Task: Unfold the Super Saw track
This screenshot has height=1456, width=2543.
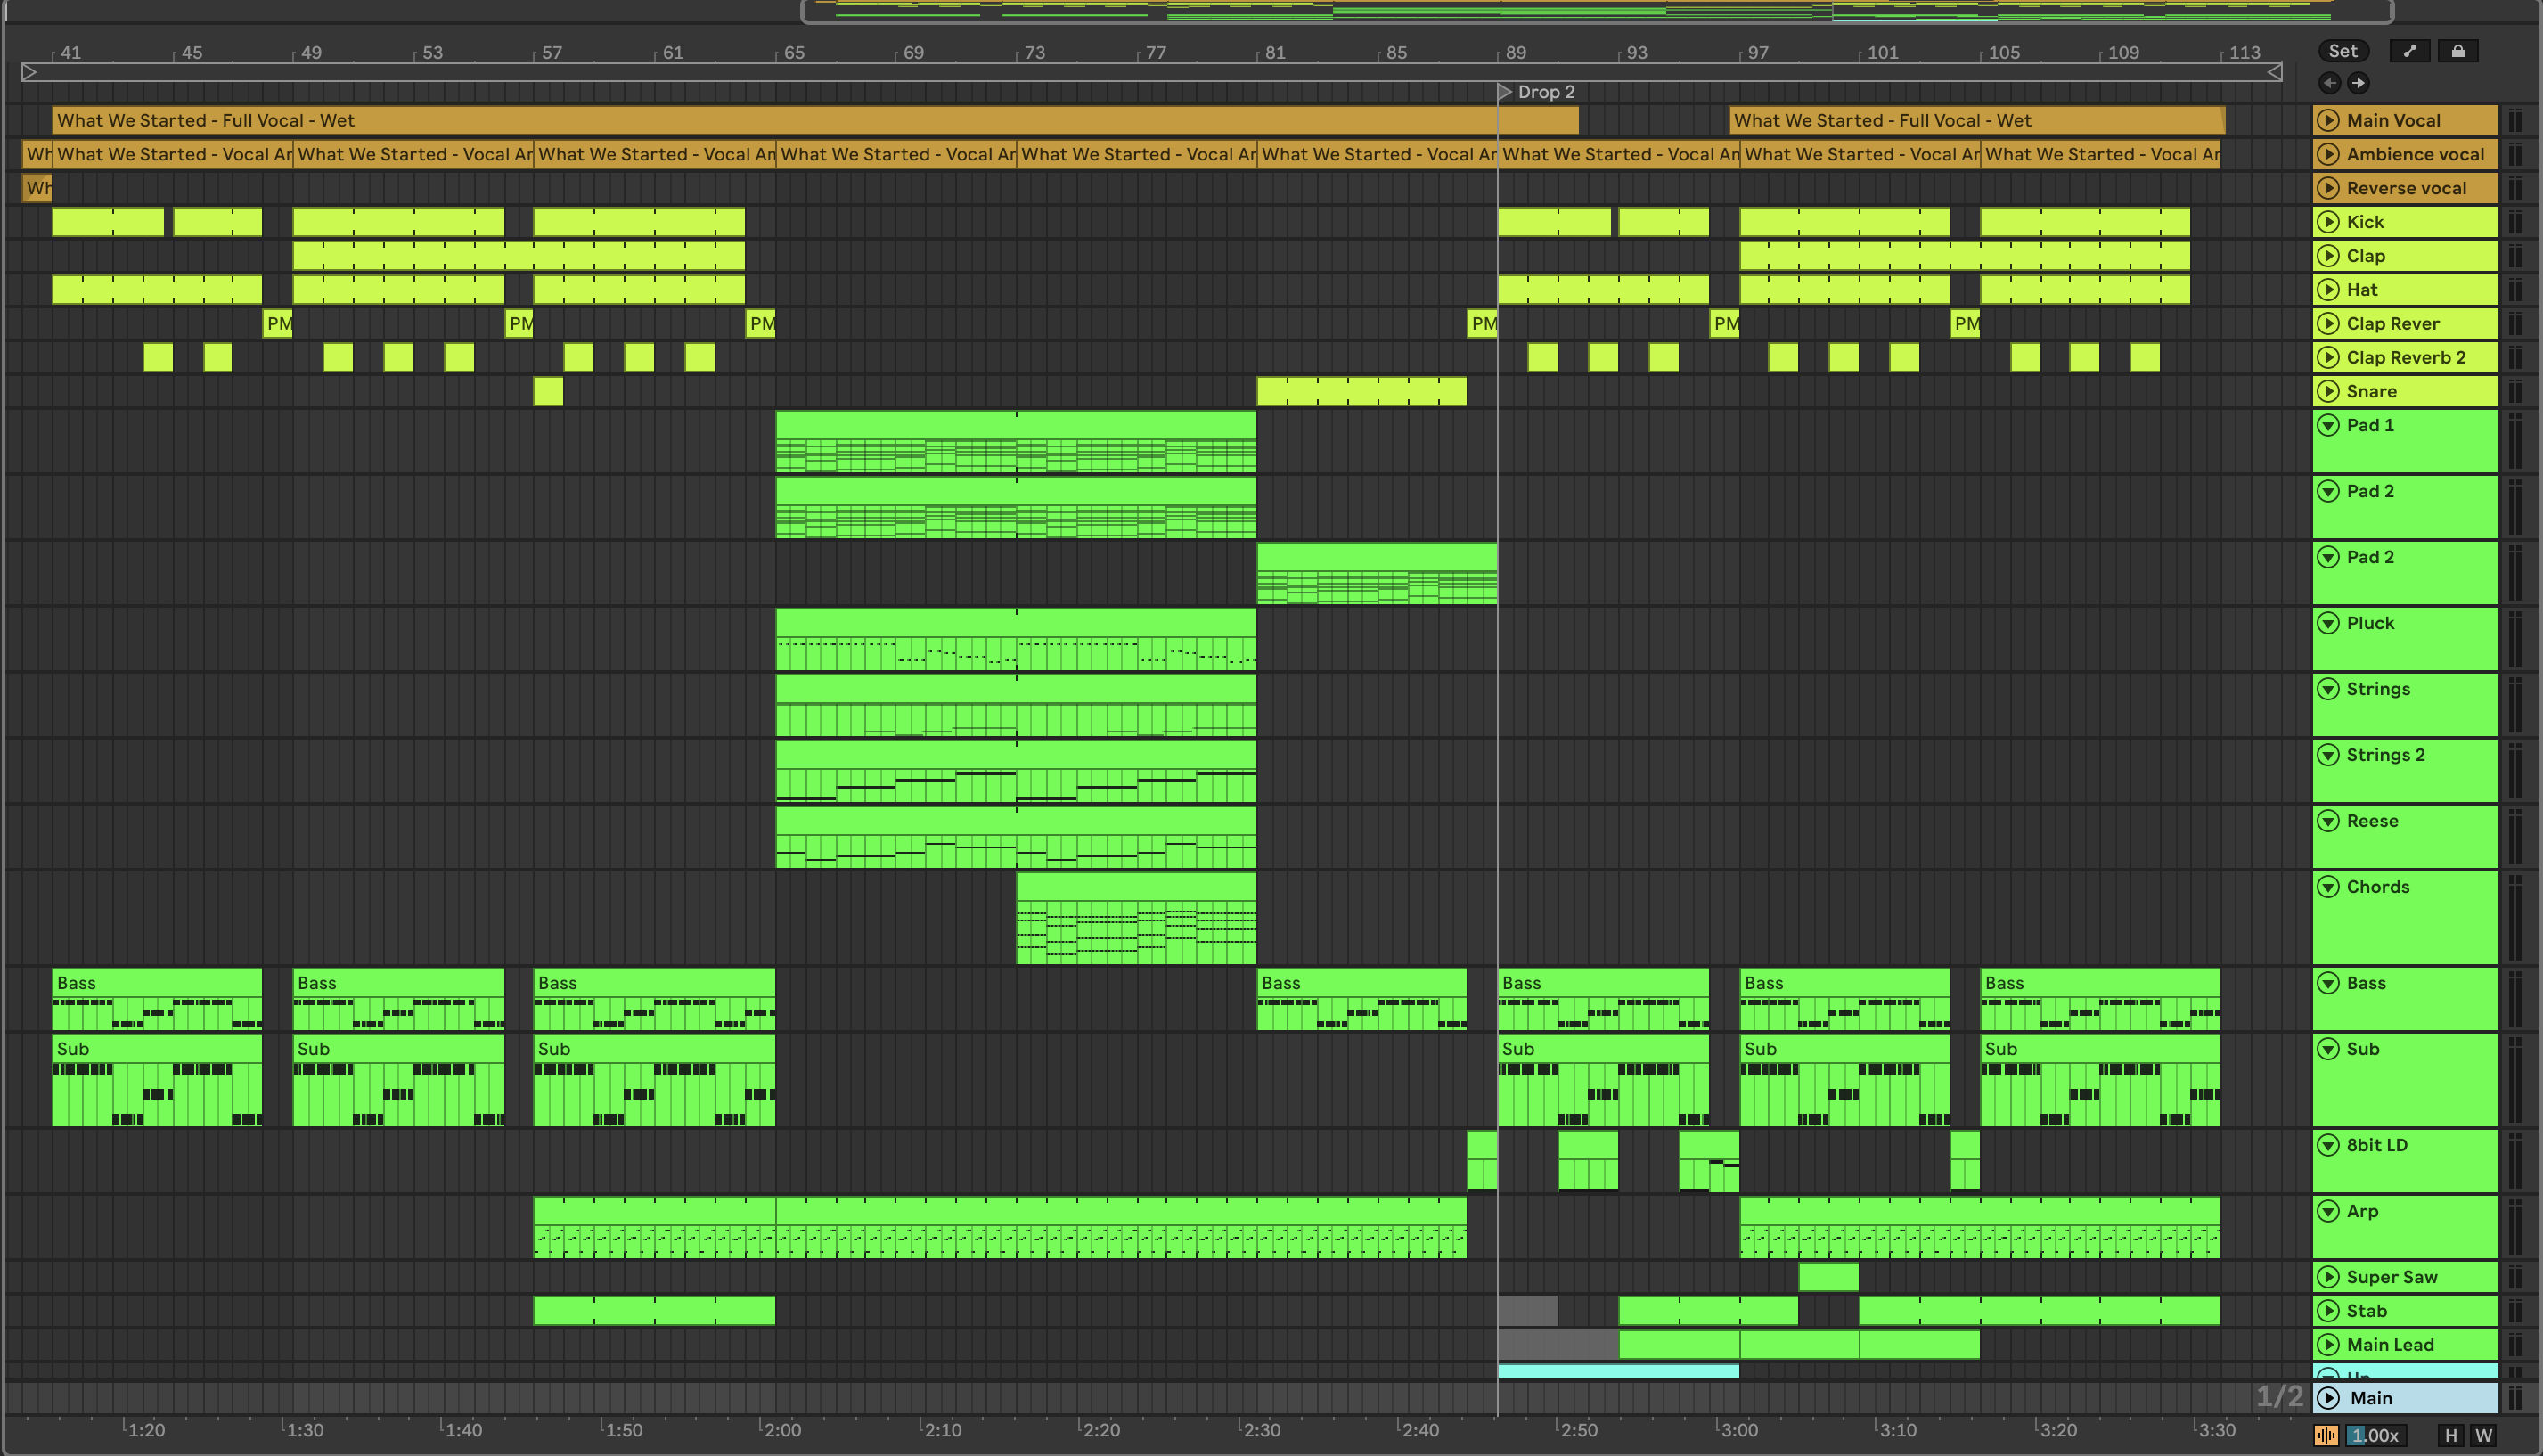Action: pos(2328,1277)
